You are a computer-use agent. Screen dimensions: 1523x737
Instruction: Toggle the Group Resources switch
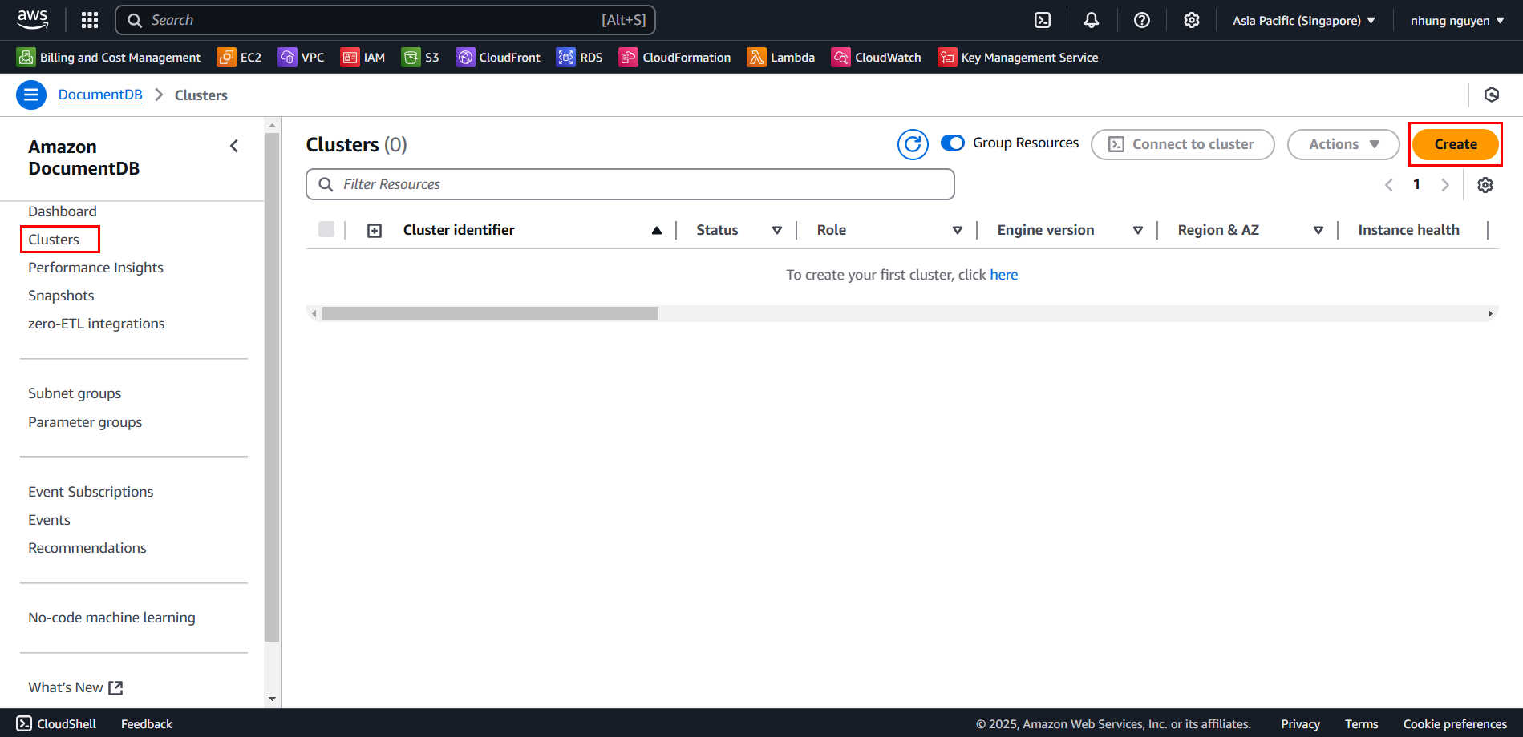coord(953,143)
